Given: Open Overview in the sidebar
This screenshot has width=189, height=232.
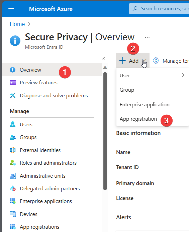Looking at the screenshot, I should pyautogui.click(x=52, y=70).
